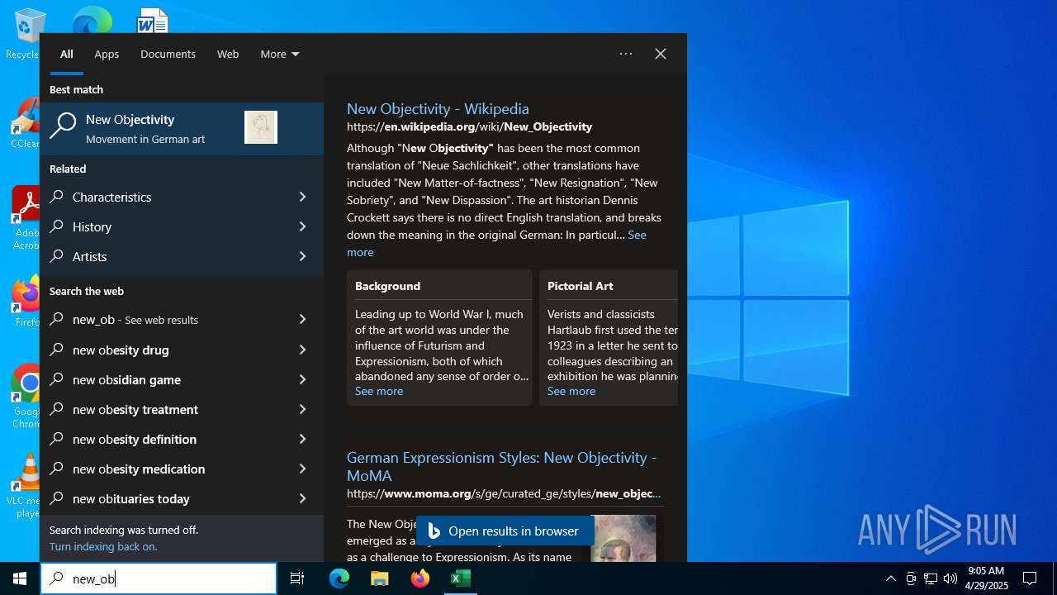Click See more in the Pictorial Art card
This screenshot has height=595, width=1057.
click(x=571, y=391)
